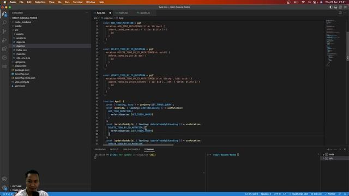Click the Apple menu icon
This screenshot has height=196, width=349.
5,2
